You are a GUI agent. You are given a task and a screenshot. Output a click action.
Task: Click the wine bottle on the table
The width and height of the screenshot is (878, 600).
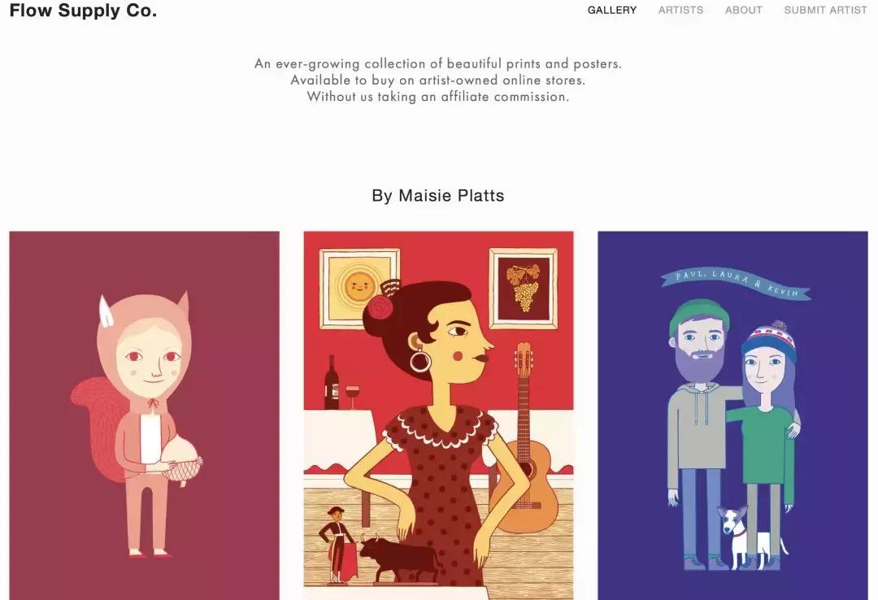click(332, 383)
